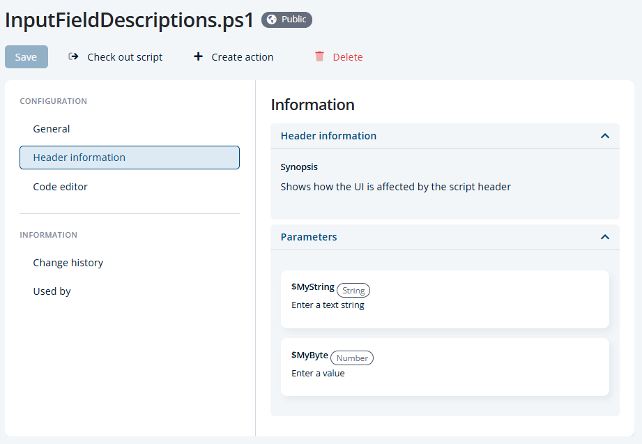642x444 pixels.
Task: Click the String type badge
Action: (353, 290)
